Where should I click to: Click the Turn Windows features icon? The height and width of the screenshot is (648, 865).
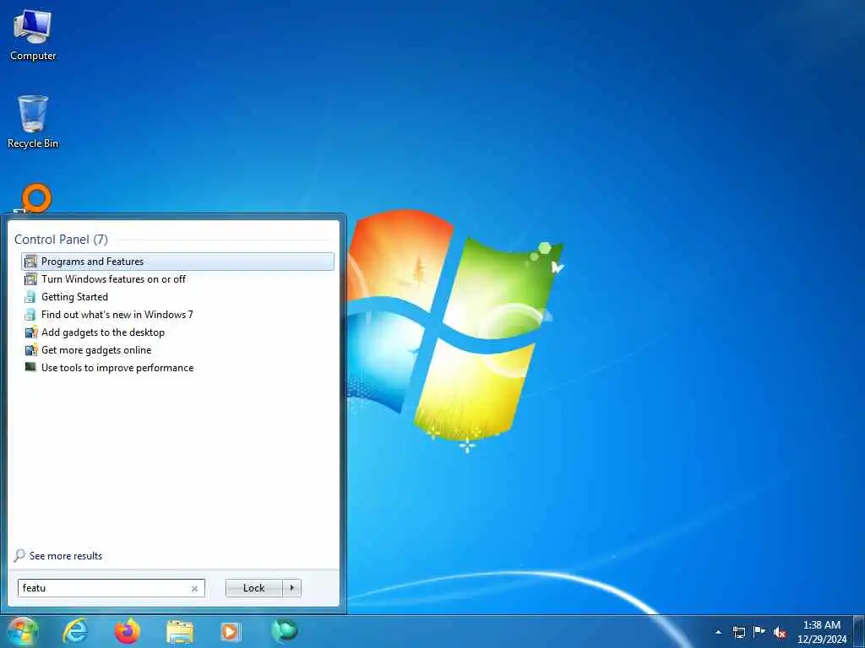point(31,278)
